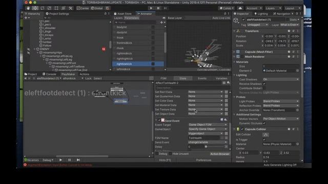Viewport: 328px width, 184px height.
Task: Open the Motion Vectors dropdown
Action: coord(281,119)
